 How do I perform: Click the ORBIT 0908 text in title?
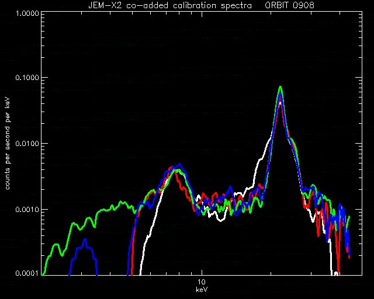(290, 5)
